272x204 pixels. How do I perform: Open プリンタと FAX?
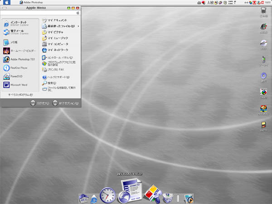click(53, 69)
